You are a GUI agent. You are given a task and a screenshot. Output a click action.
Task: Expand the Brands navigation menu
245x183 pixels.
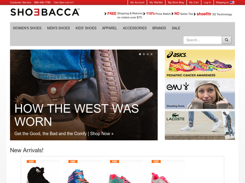[159, 28]
